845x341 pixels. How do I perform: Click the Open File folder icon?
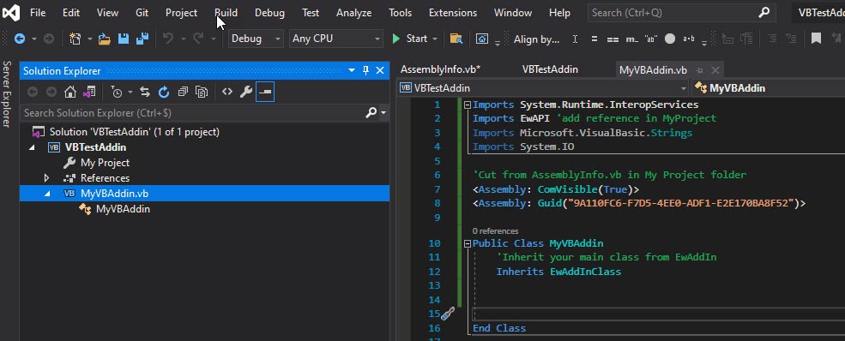click(x=105, y=39)
